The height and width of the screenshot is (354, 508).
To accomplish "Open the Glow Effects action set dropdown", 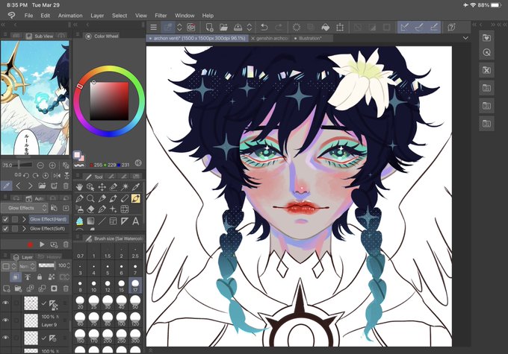I will coord(25,208).
